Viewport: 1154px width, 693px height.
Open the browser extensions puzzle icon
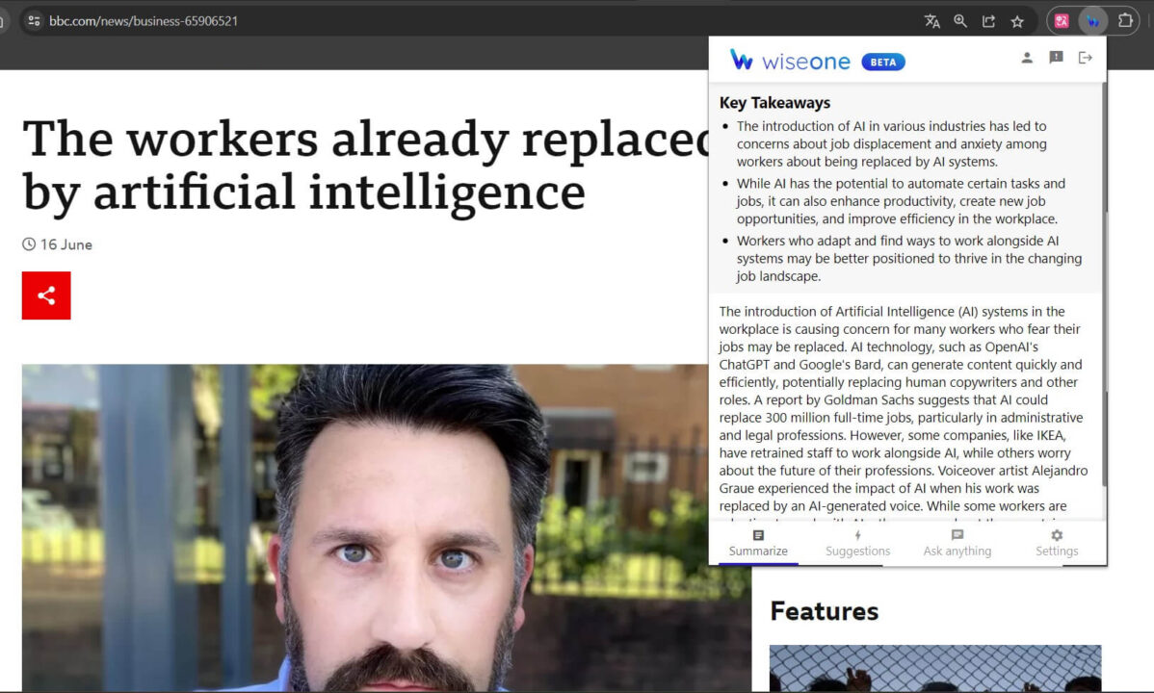click(1124, 21)
